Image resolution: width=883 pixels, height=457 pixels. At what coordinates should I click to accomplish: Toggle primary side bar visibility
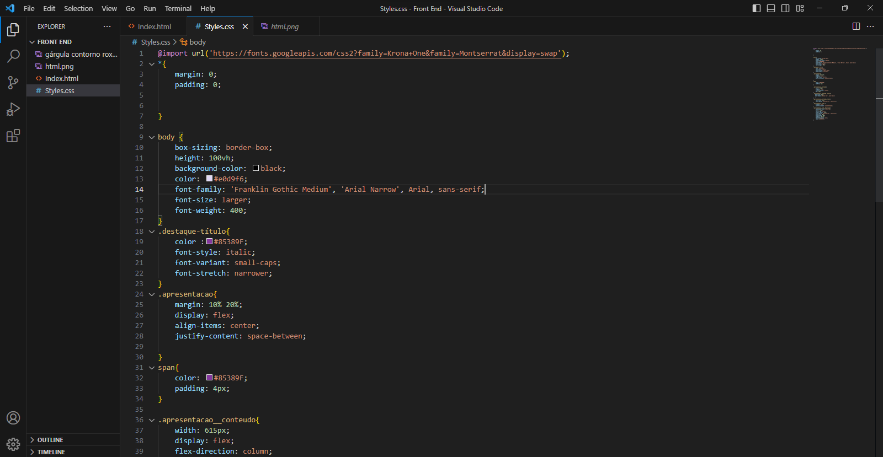757,8
